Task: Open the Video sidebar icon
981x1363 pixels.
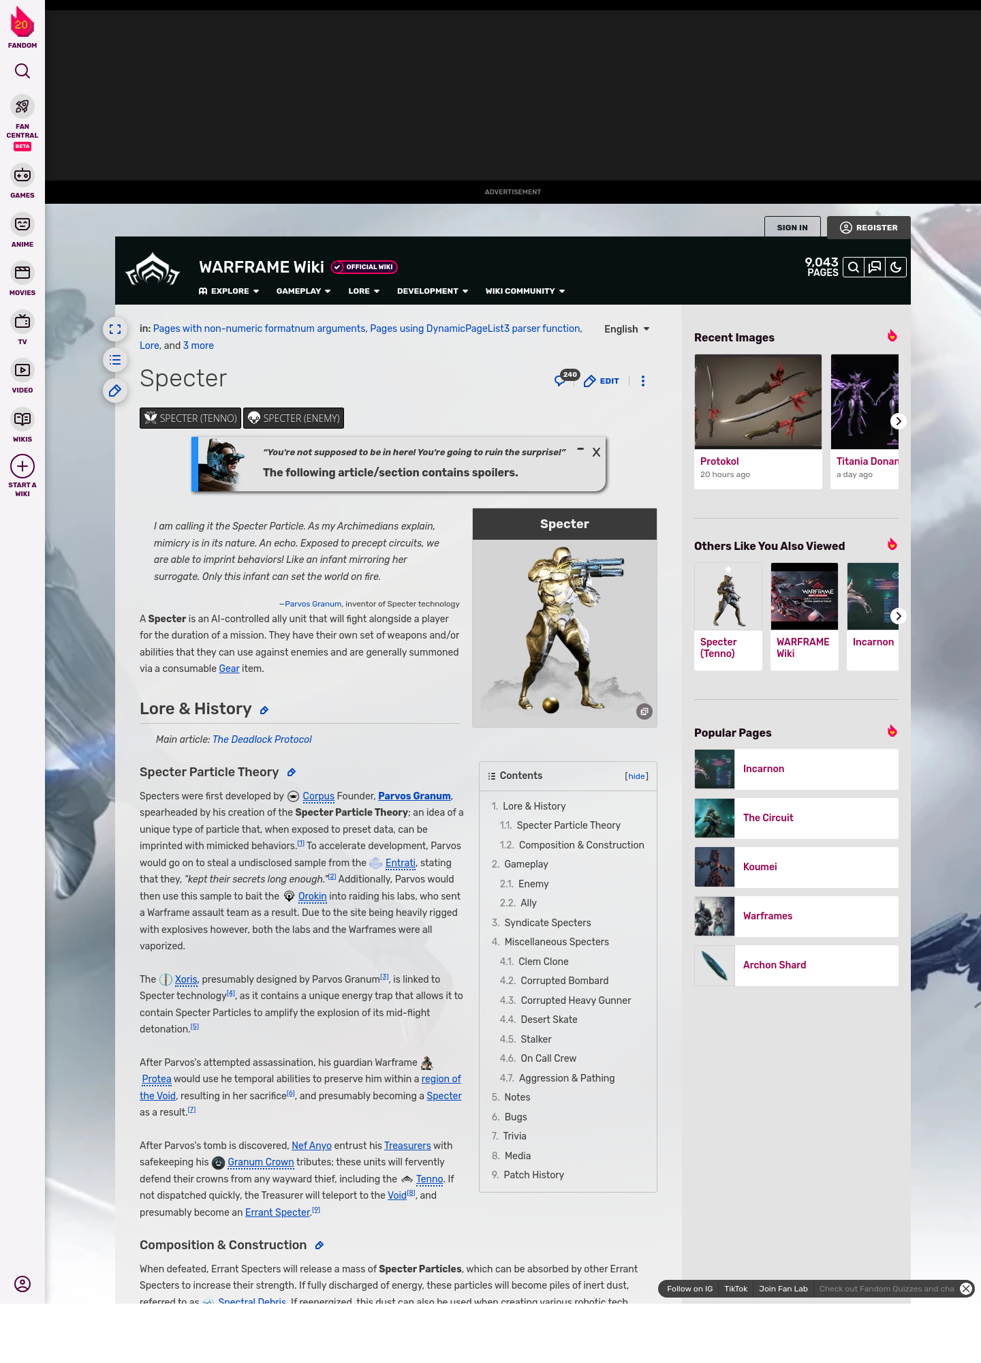Action: click(22, 370)
